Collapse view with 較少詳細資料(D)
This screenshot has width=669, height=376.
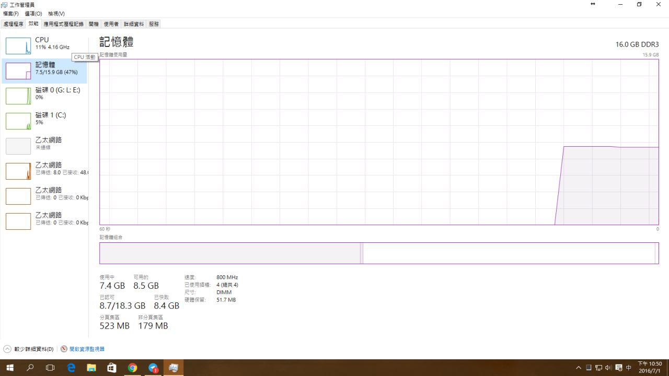(29, 349)
